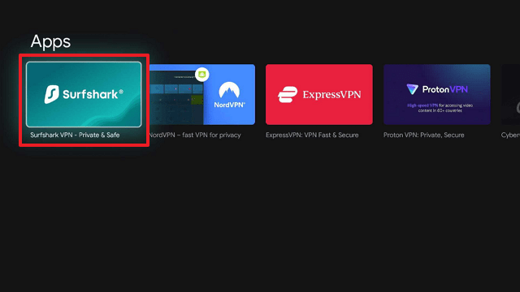Click the Apps section heading
Image resolution: width=520 pixels, height=292 pixels.
tap(50, 41)
